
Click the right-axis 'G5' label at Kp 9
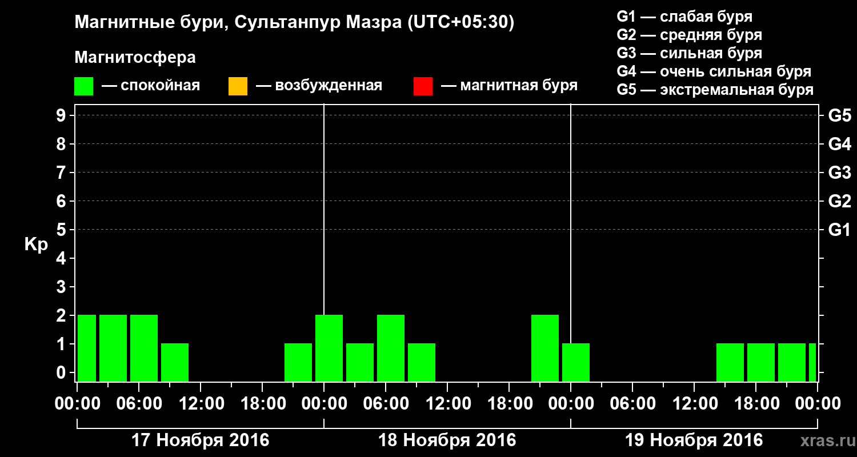(839, 116)
